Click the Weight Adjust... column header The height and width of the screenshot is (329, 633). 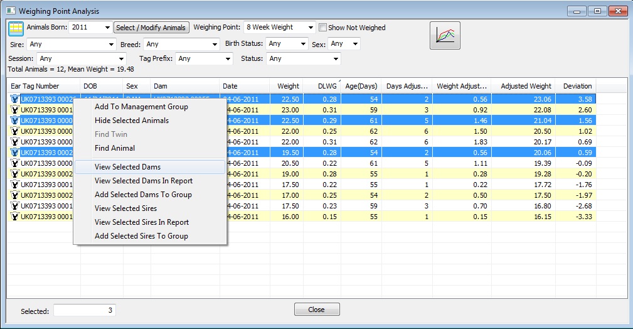[x=462, y=86]
